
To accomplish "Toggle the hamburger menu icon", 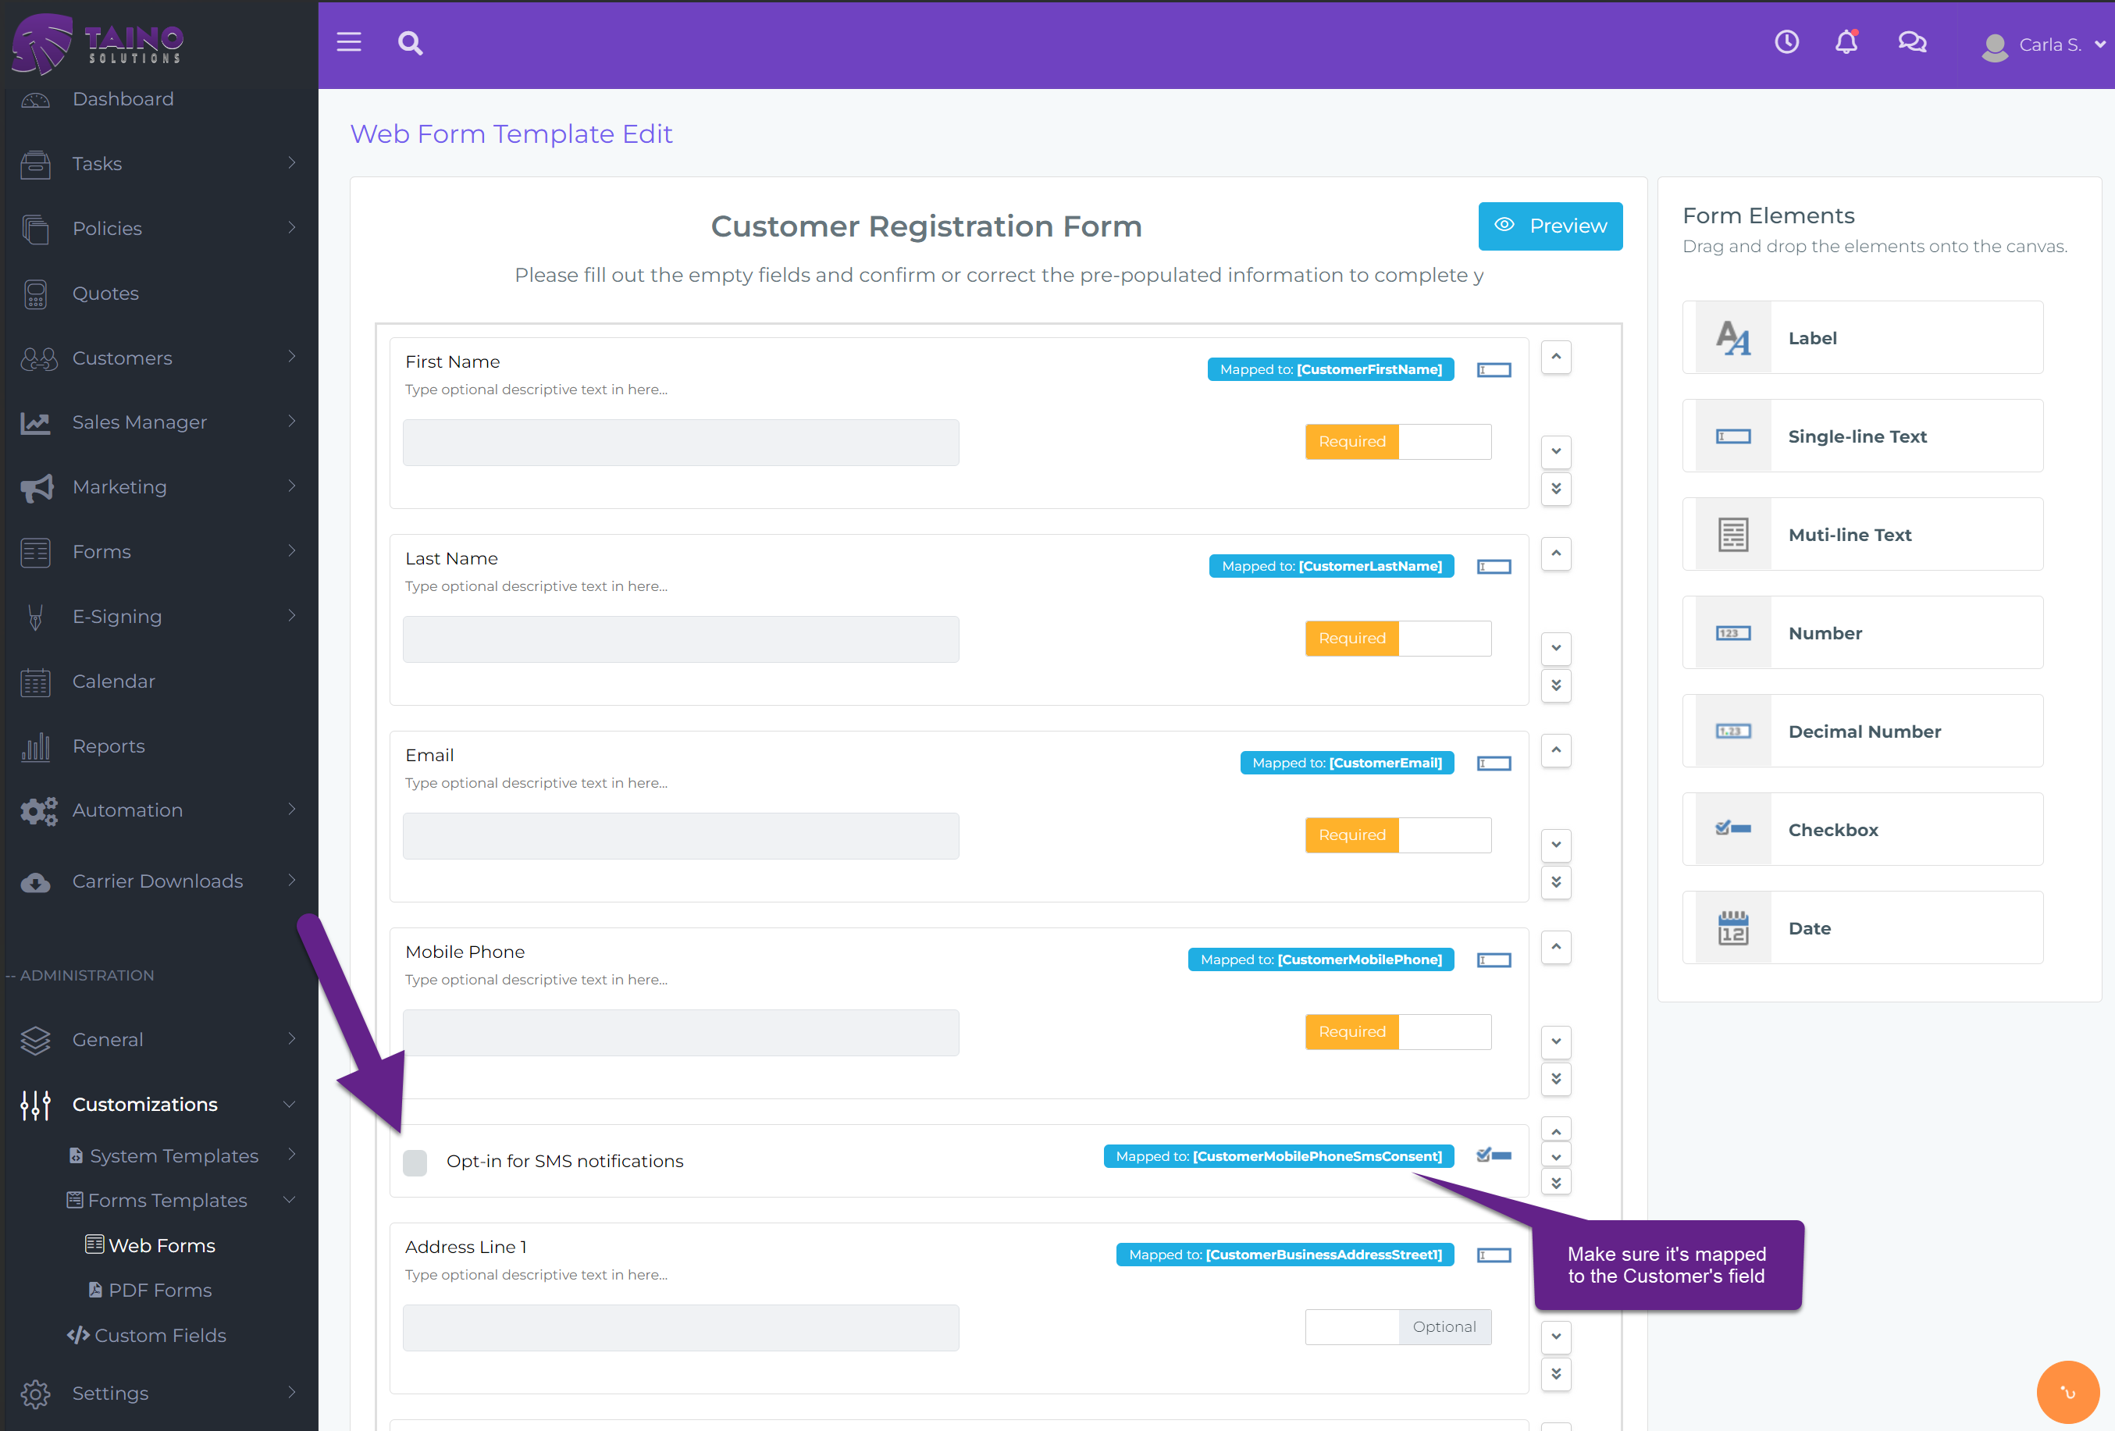I will (x=348, y=43).
